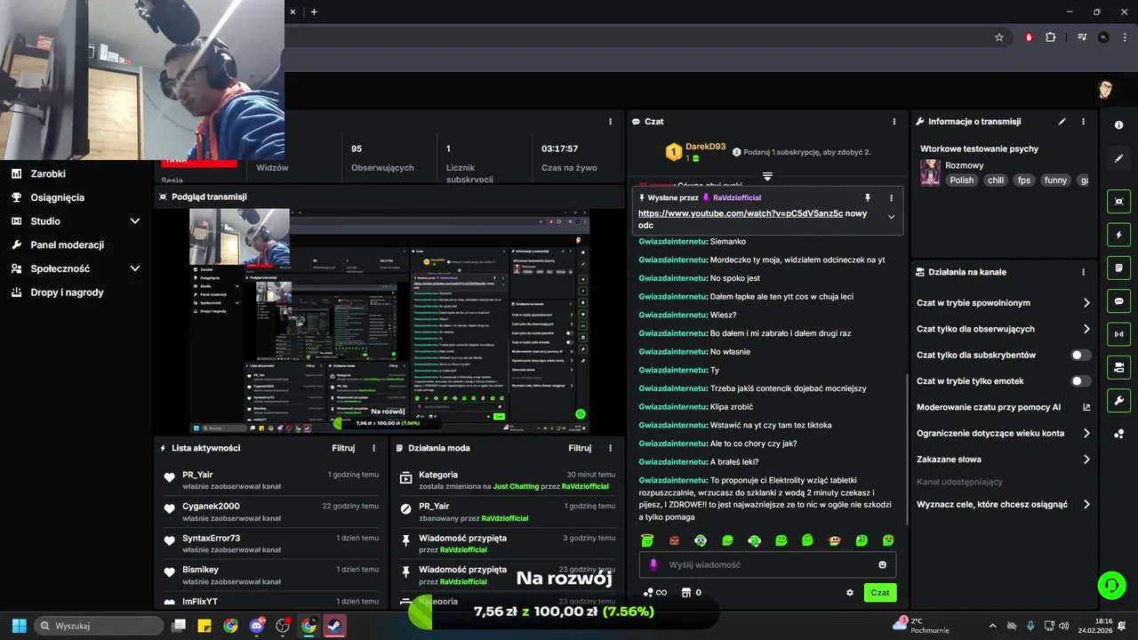The width and height of the screenshot is (1138, 640).
Task: Send the message with the green Czat button
Action: (880, 593)
